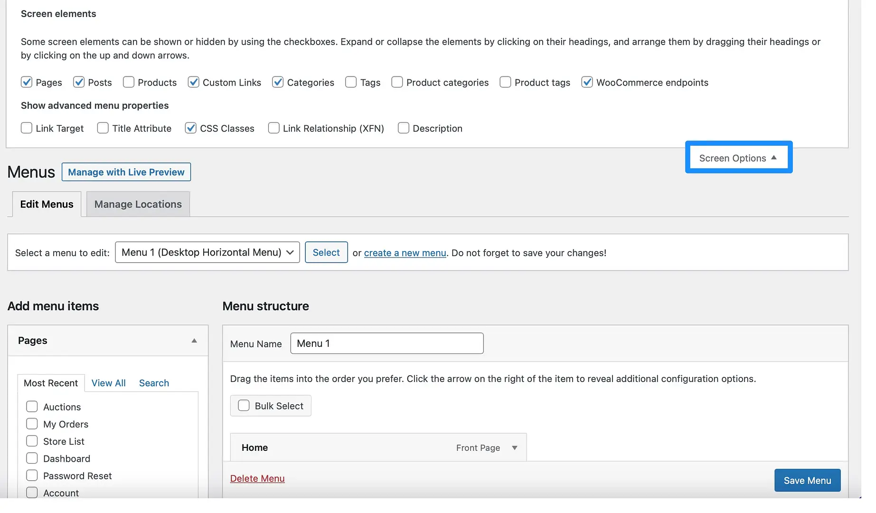Toggle Bulk Select in menu structure
Viewport: 876px width, 513px height.
pyautogui.click(x=244, y=405)
